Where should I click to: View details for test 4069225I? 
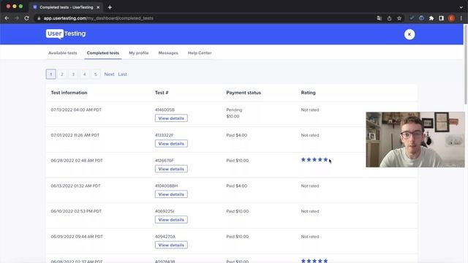click(x=171, y=220)
